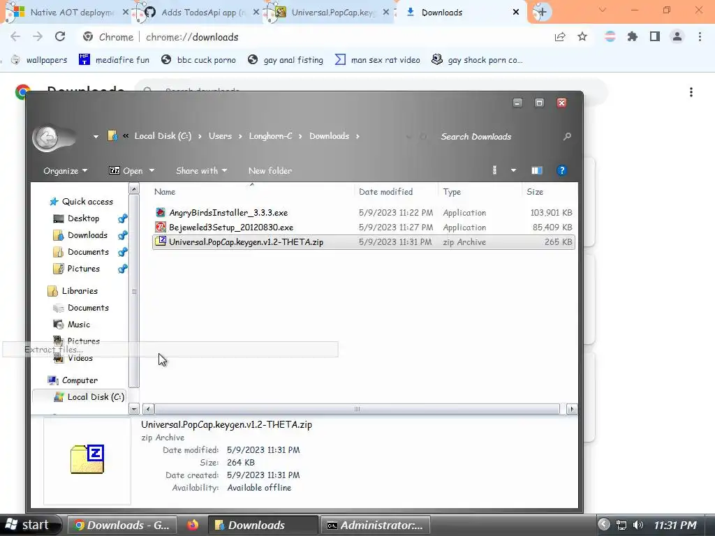
Task: Open a new Chrome tab
Action: (542, 13)
